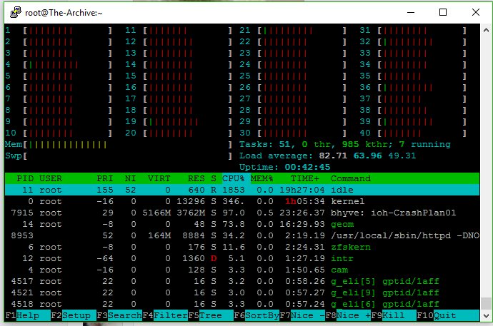Click the PuTTY icon in title bar
Screen dimensions: 493x326
point(15,13)
